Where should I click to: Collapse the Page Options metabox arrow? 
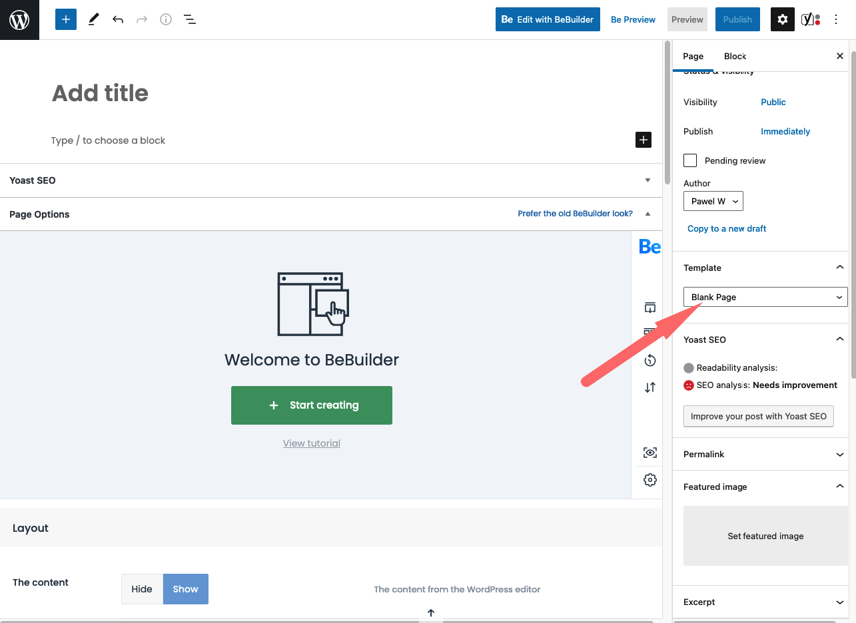pos(648,214)
